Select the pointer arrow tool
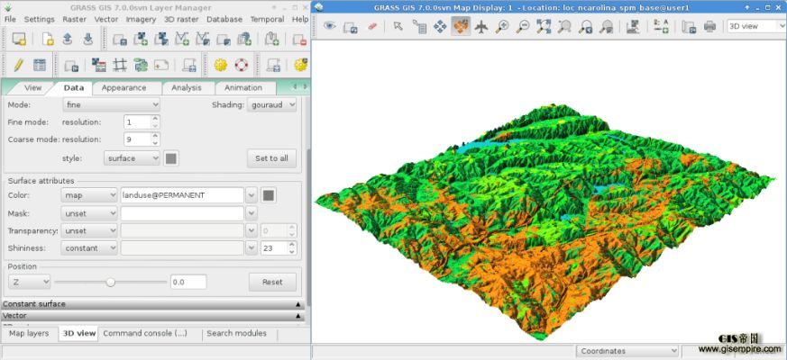Screen dimensions: 787x360 398,26
